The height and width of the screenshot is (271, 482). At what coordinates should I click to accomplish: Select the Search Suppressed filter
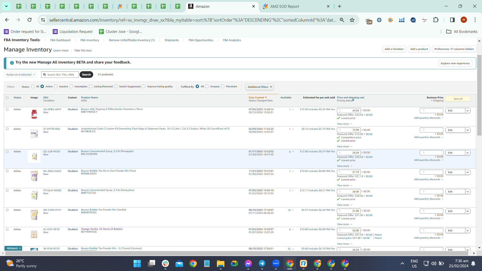click(x=116, y=87)
